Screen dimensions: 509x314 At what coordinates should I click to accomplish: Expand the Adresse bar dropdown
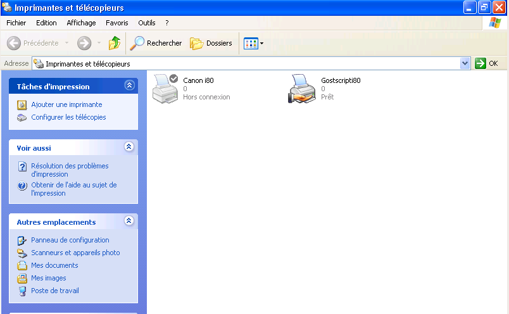[x=465, y=63]
